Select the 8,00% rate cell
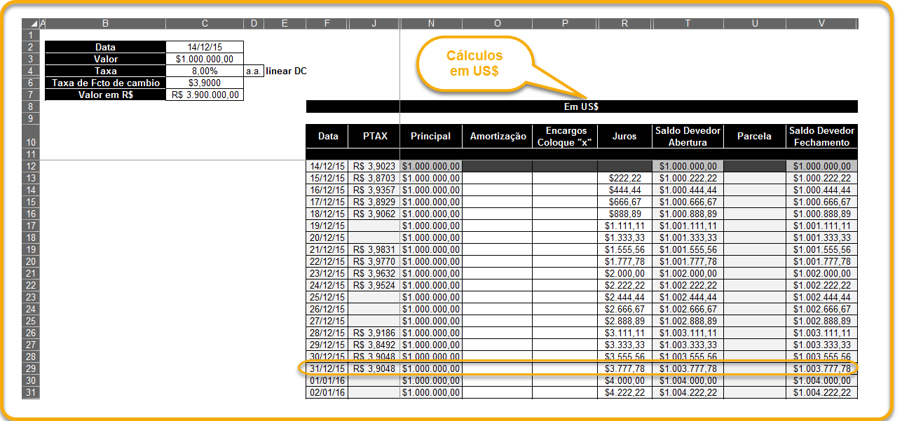 205,71
